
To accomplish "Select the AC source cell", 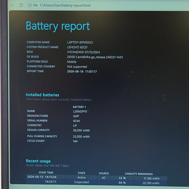I will click(x=104, y=178).
